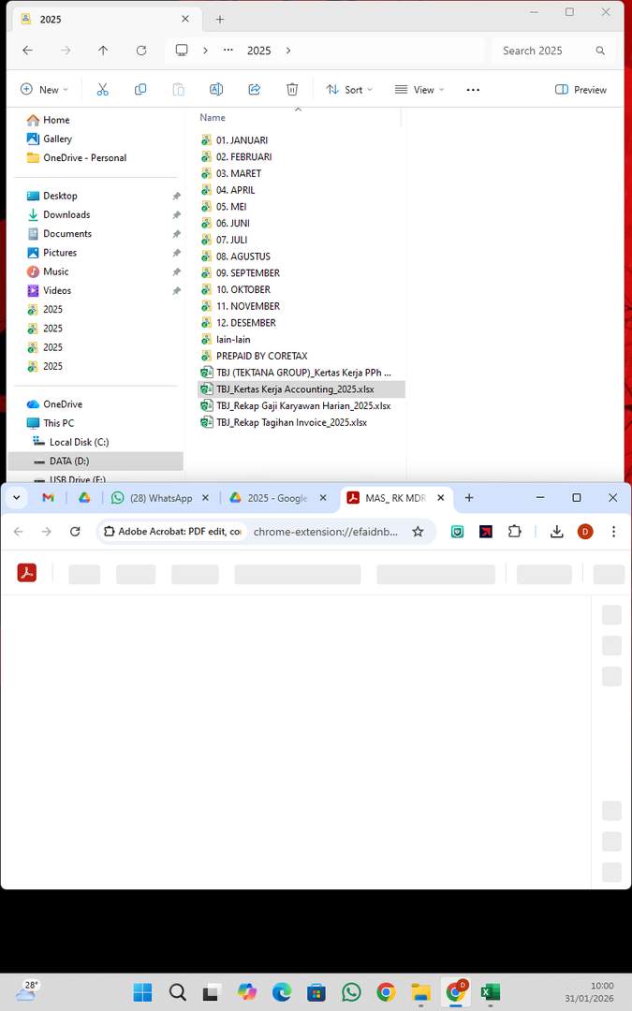
Task: Select Gallery in Explorer navigation pane
Action: pos(50,139)
